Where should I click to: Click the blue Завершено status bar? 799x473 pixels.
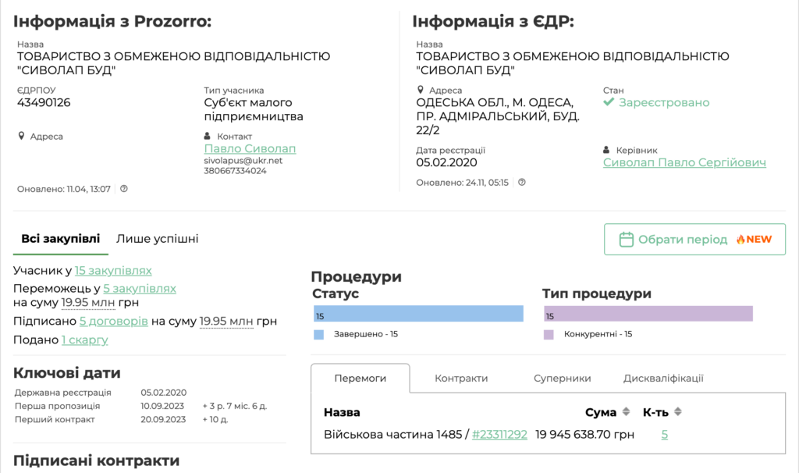418,314
